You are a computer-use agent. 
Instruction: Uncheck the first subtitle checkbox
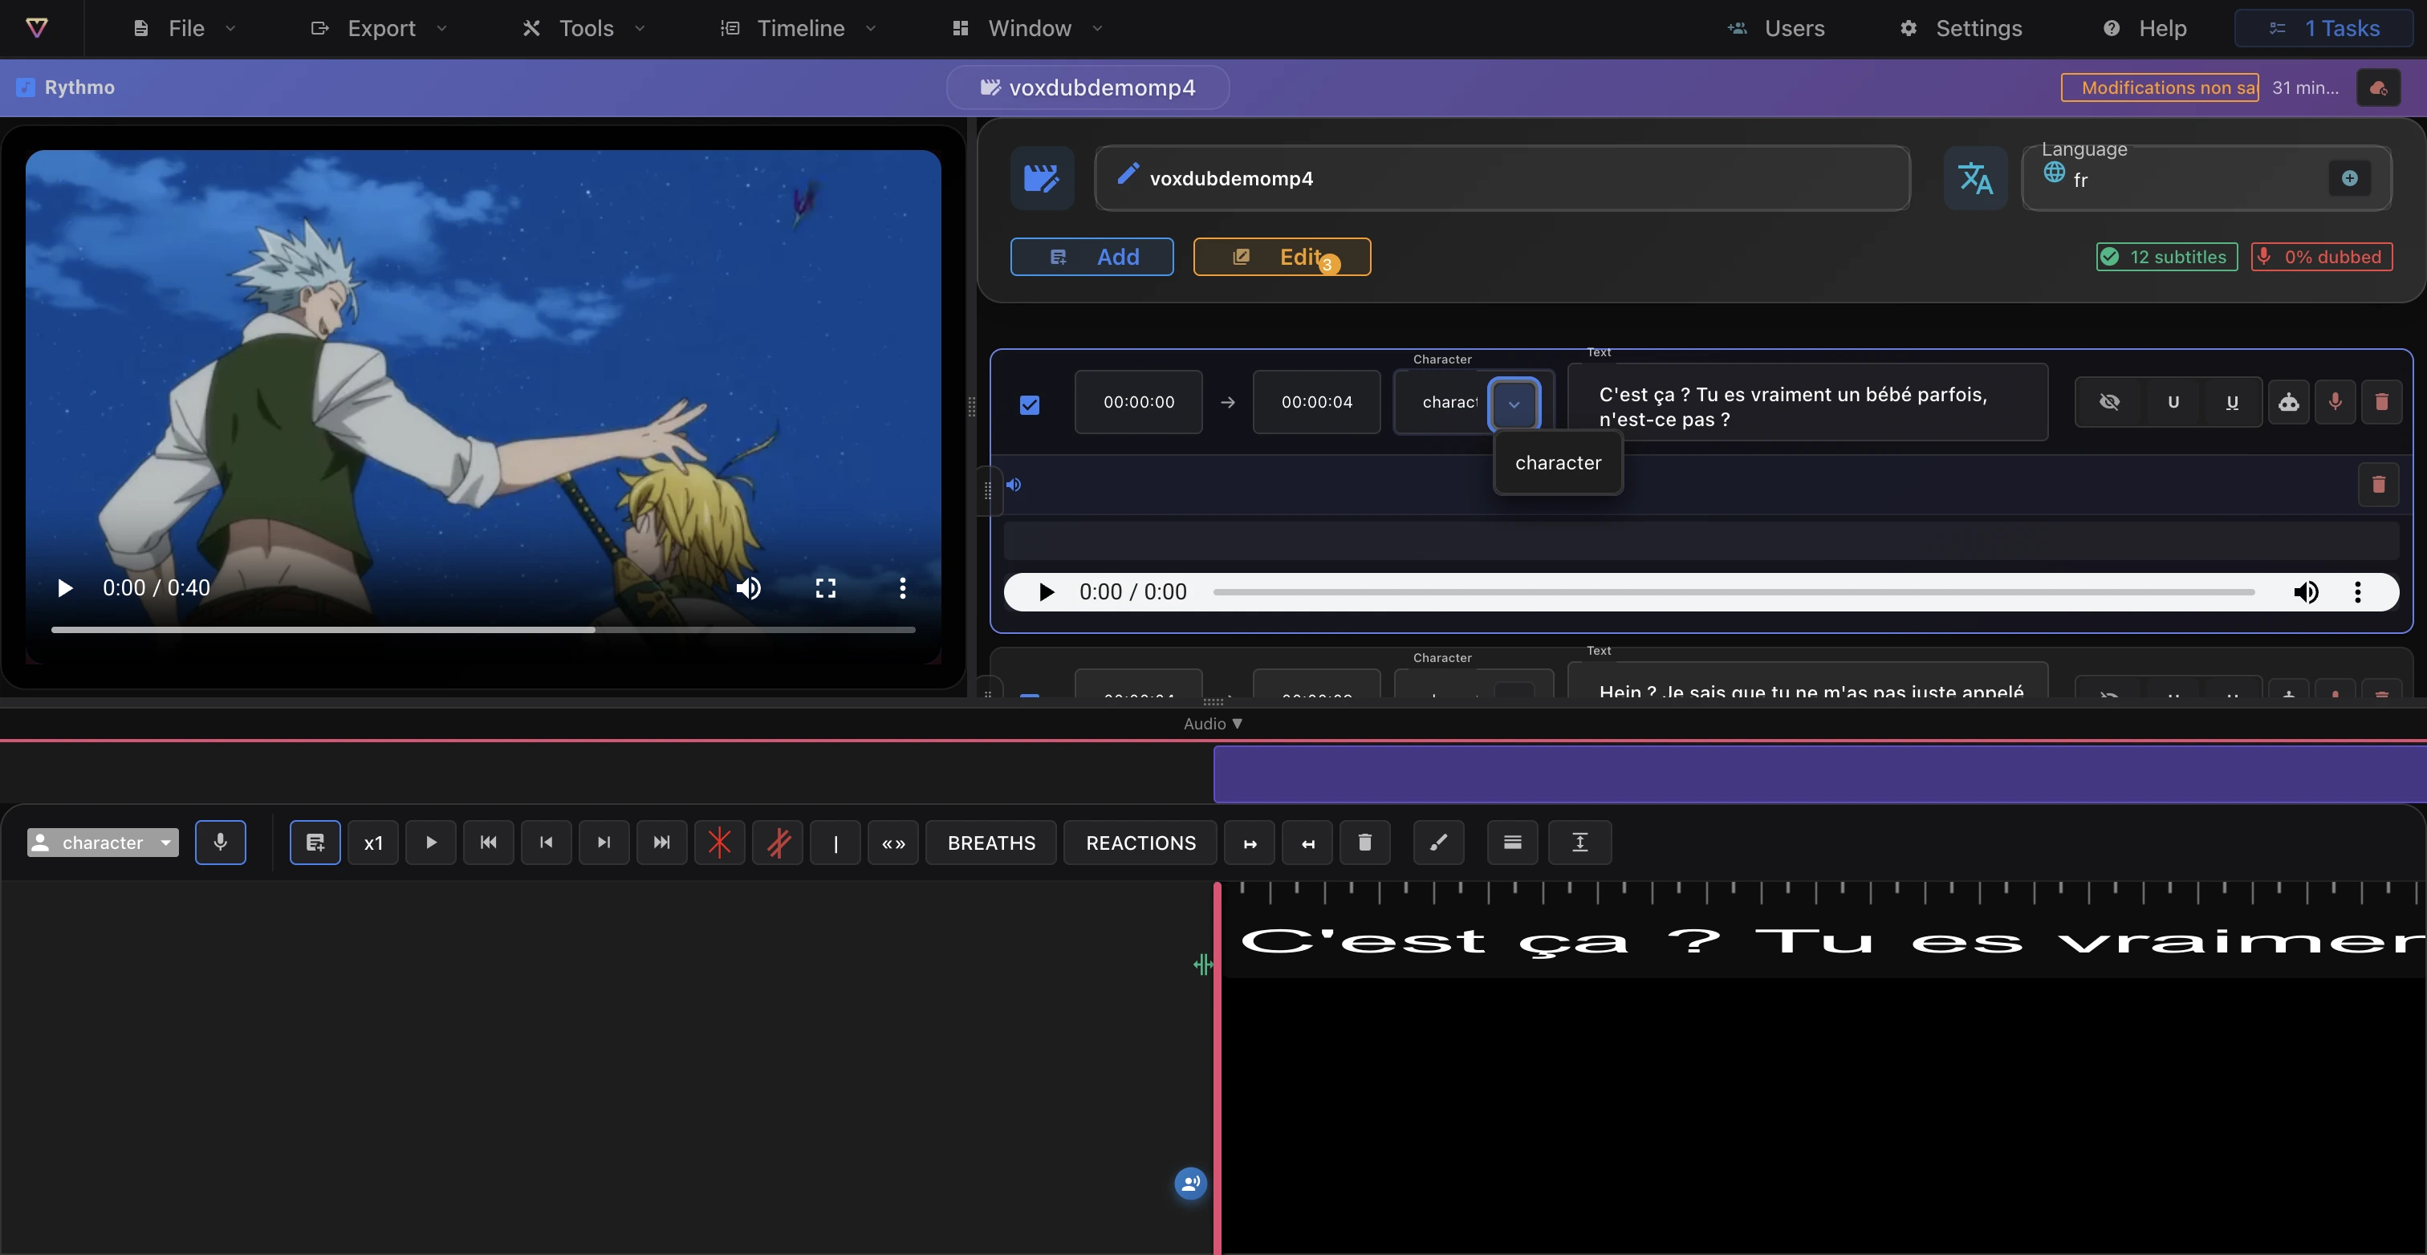pyautogui.click(x=1030, y=405)
